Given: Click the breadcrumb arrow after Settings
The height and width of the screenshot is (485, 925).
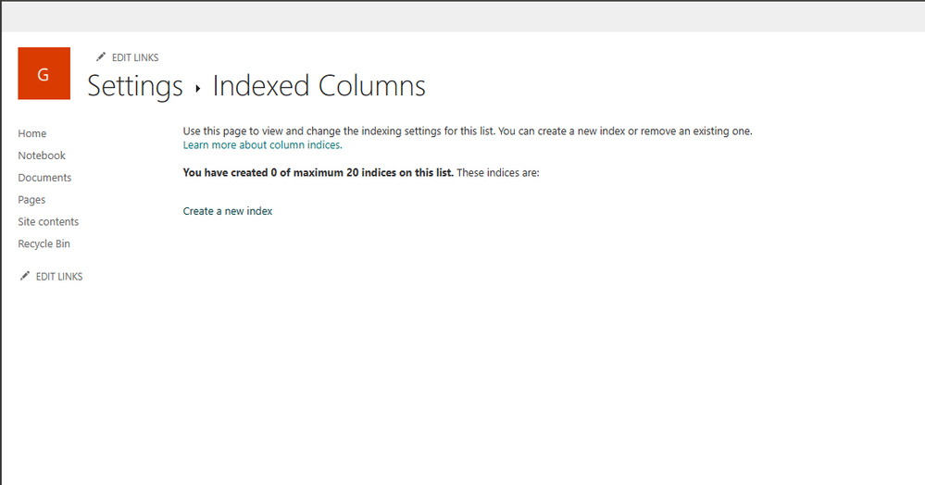Looking at the screenshot, I should [x=198, y=89].
